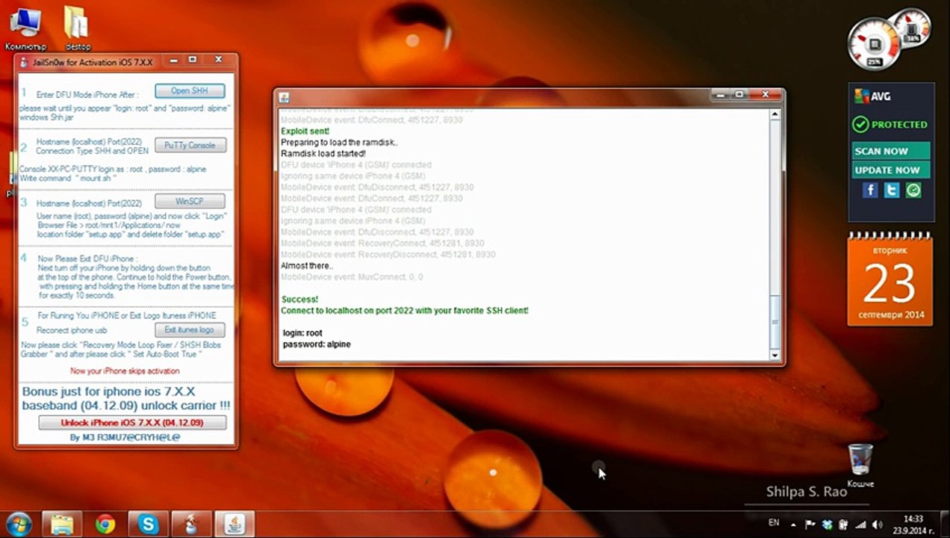Click 'Ramdisk load started!' log line

(323, 153)
